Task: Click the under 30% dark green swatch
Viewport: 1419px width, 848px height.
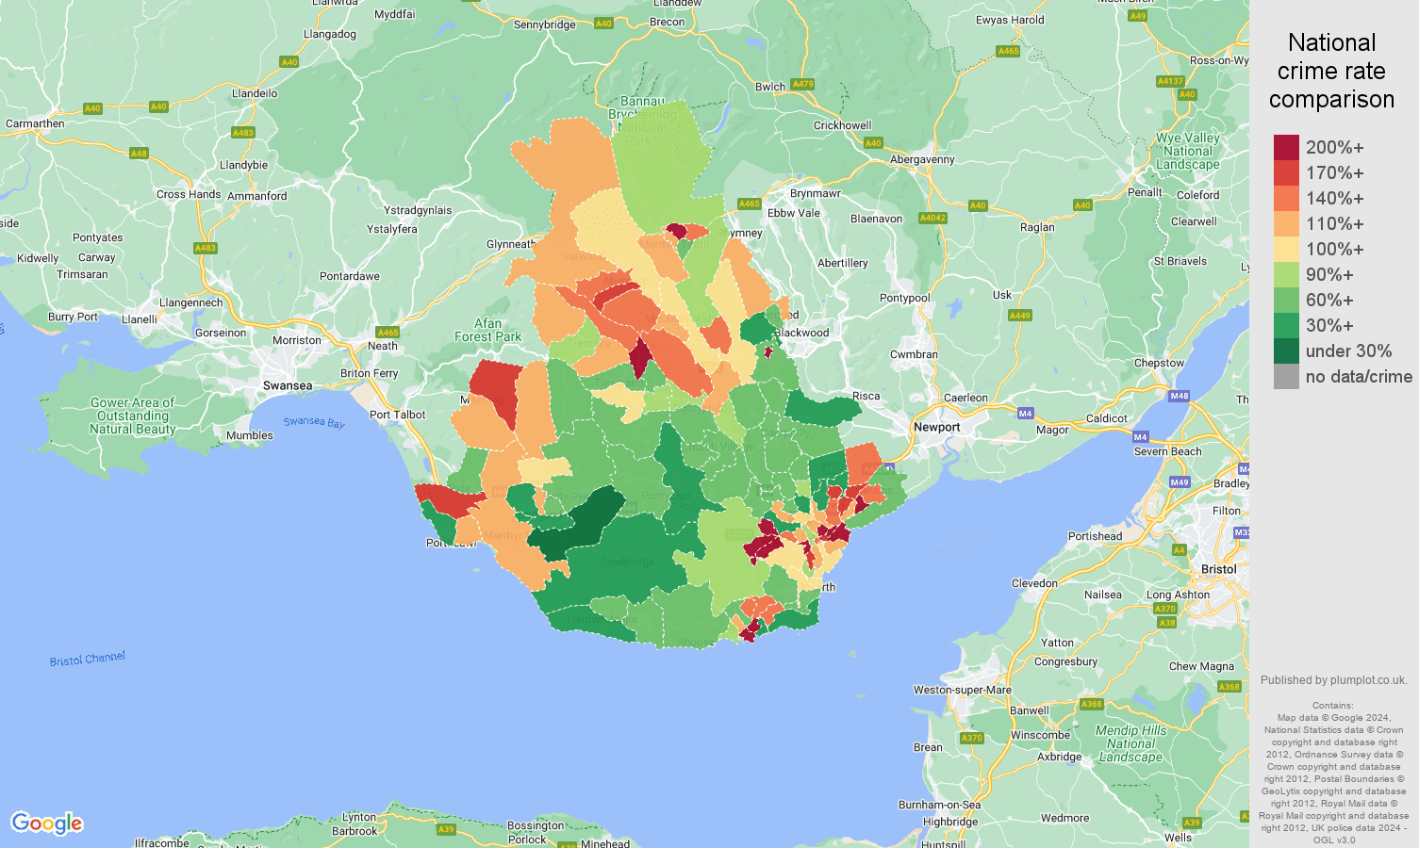Action: [1286, 351]
